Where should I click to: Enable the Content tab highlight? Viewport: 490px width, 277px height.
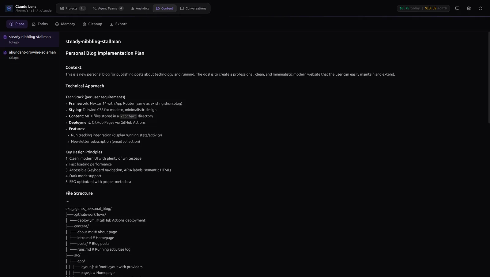click(x=164, y=8)
